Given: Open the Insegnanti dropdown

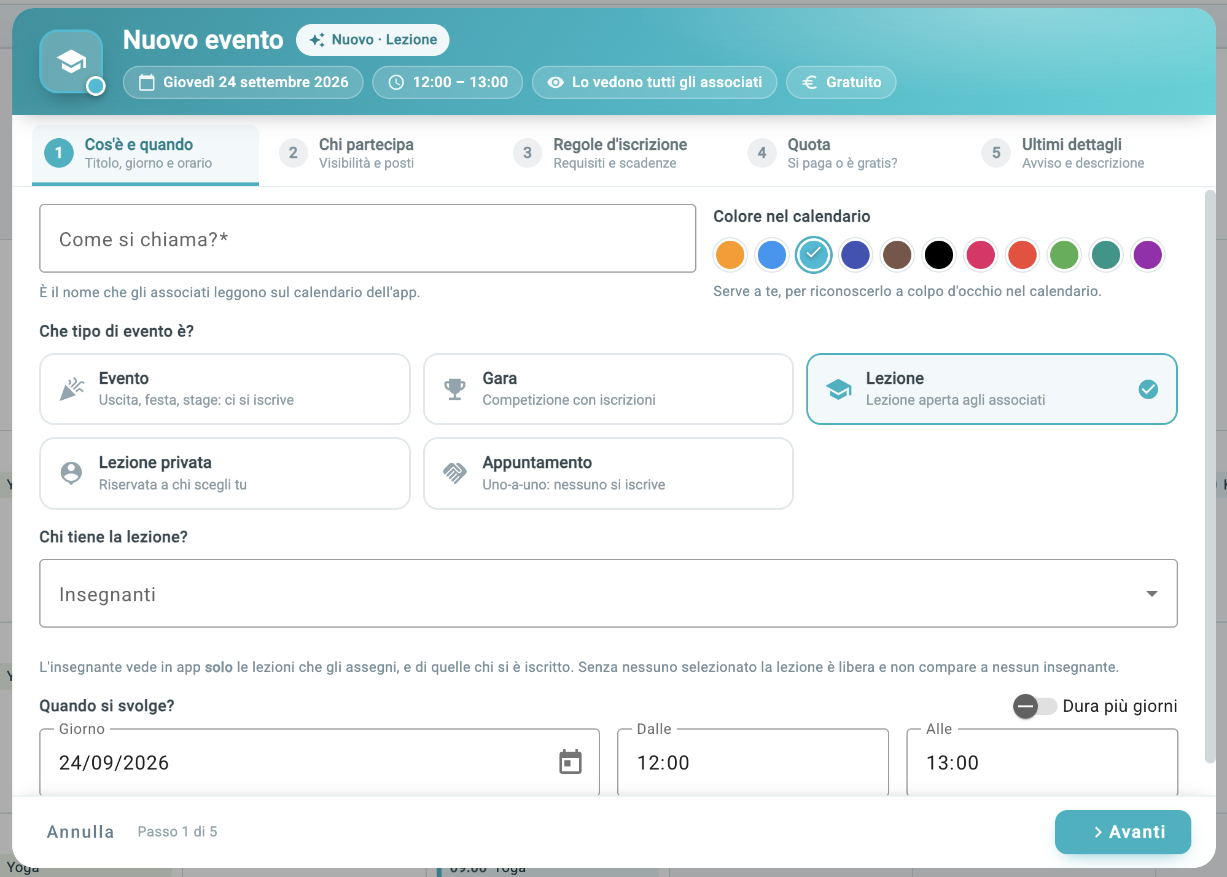Looking at the screenshot, I should 608,593.
